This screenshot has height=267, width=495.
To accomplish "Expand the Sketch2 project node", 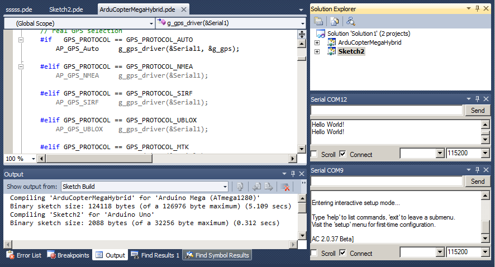I will click(x=317, y=51).
